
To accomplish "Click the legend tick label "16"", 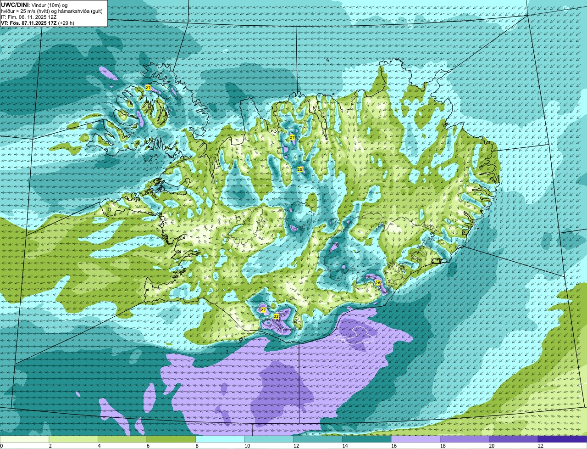I will (393, 446).
